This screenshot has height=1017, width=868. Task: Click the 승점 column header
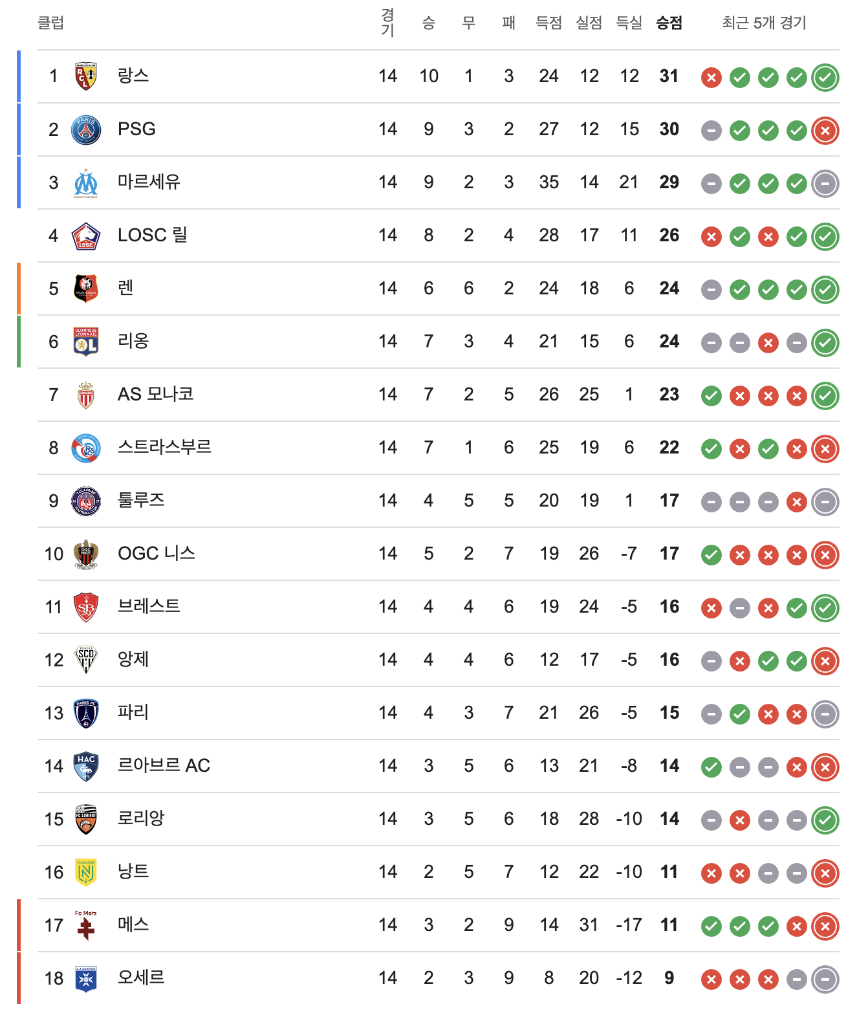tap(669, 23)
